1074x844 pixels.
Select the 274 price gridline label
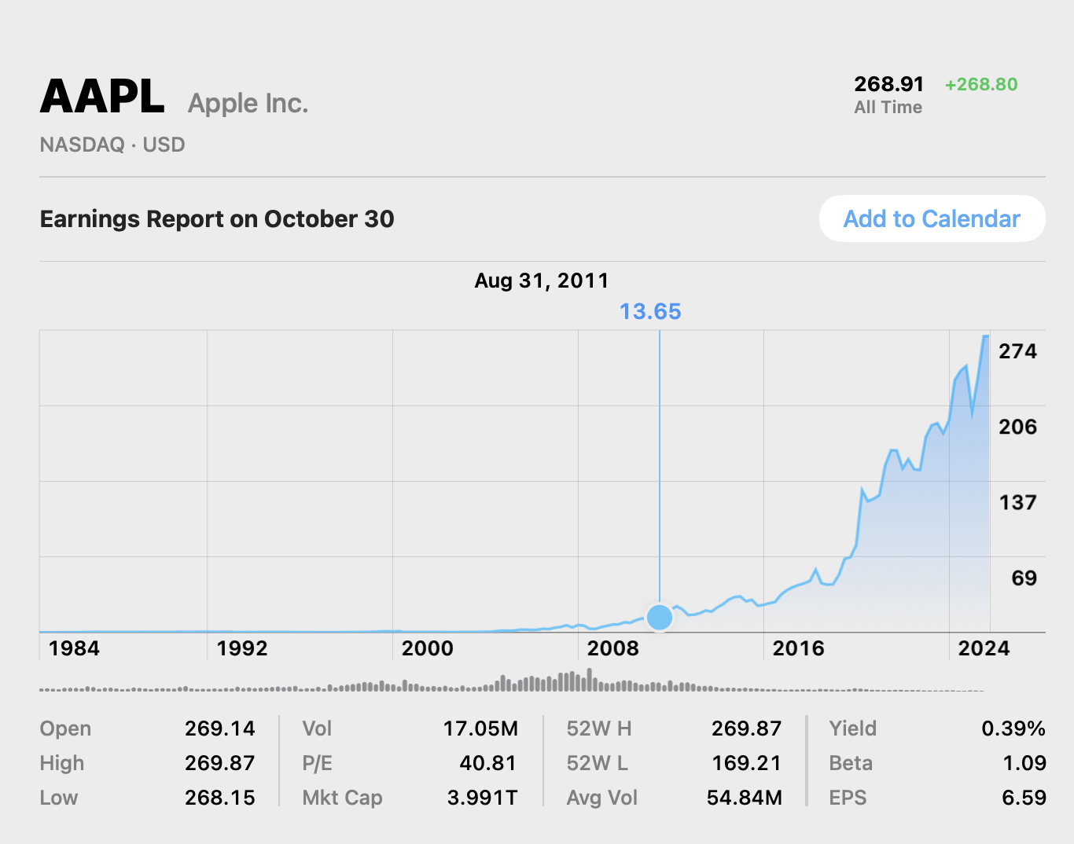point(1020,351)
